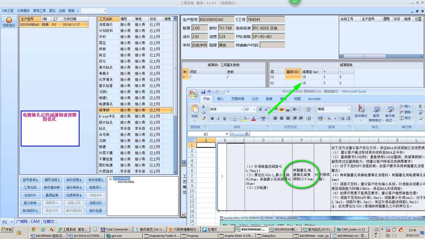This screenshot has width=425, height=239.
Task: Open Chrome from the taskbar
Action: pyautogui.click(x=34, y=229)
